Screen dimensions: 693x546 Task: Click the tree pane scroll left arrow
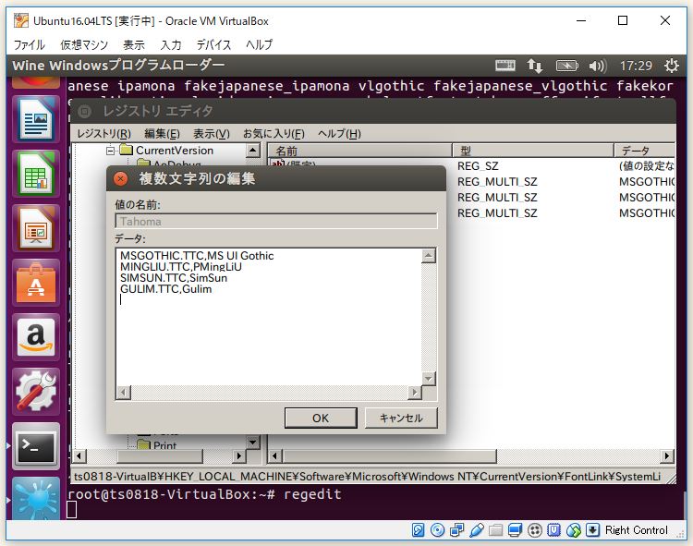[x=79, y=455]
